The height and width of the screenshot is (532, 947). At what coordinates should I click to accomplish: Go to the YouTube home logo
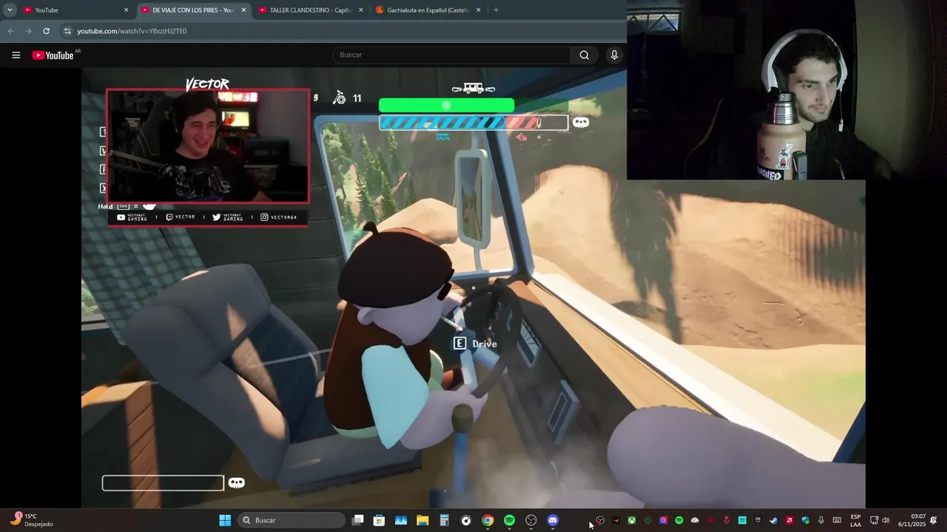53,55
